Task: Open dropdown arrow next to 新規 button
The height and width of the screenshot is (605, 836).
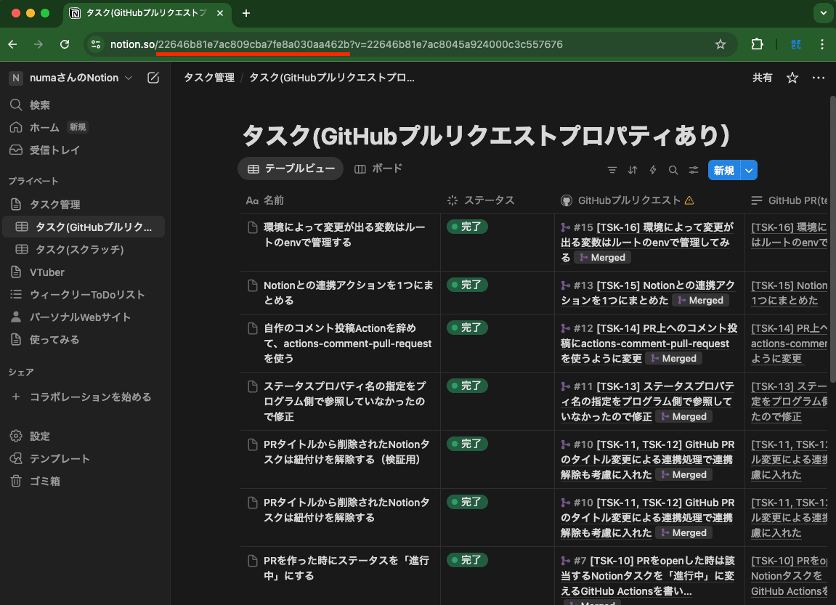Action: coord(749,171)
